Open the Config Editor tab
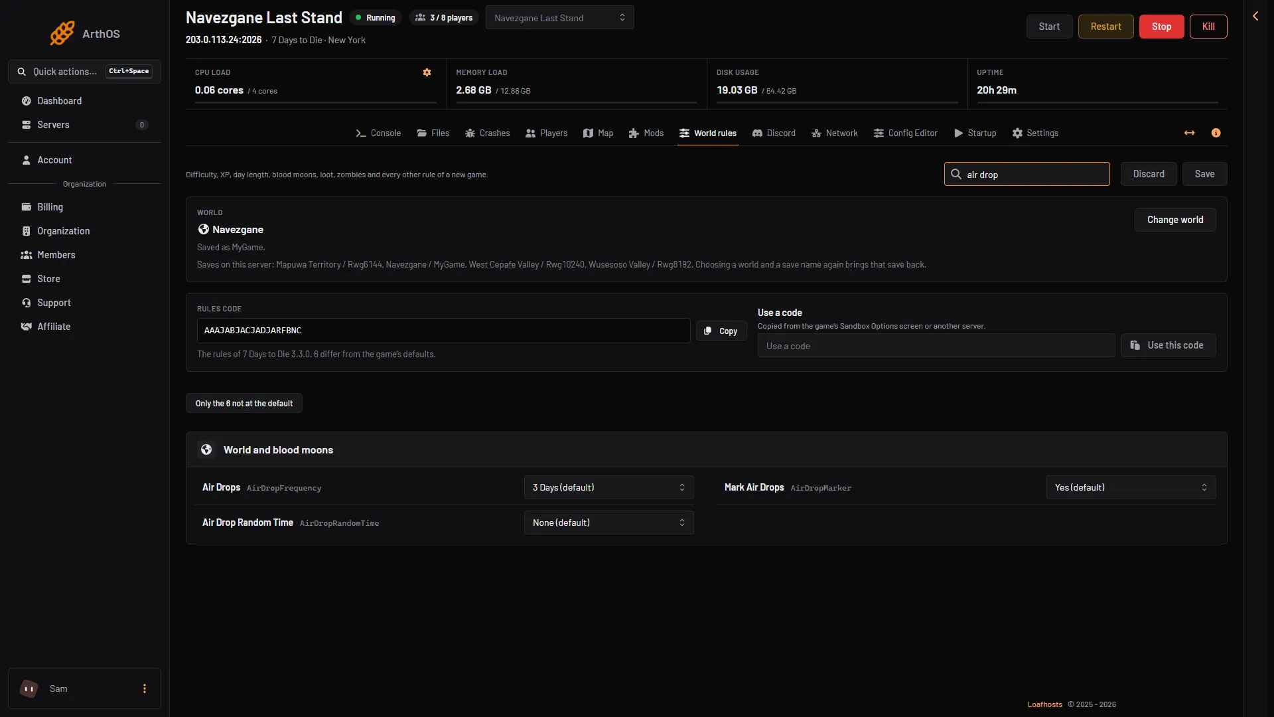This screenshot has width=1274, height=717. [906, 133]
